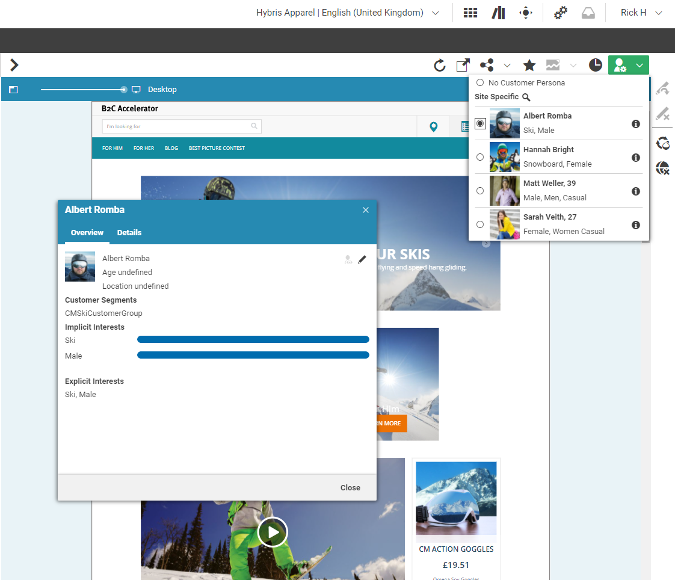The width and height of the screenshot is (675, 580).
Task: Click the location pin icon in storefront
Action: coord(433,126)
